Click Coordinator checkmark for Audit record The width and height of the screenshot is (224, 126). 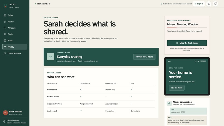coord(81,110)
